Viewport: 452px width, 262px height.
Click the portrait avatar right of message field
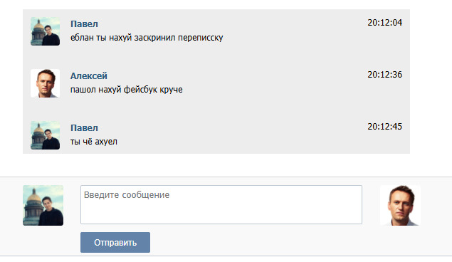pyautogui.click(x=400, y=205)
